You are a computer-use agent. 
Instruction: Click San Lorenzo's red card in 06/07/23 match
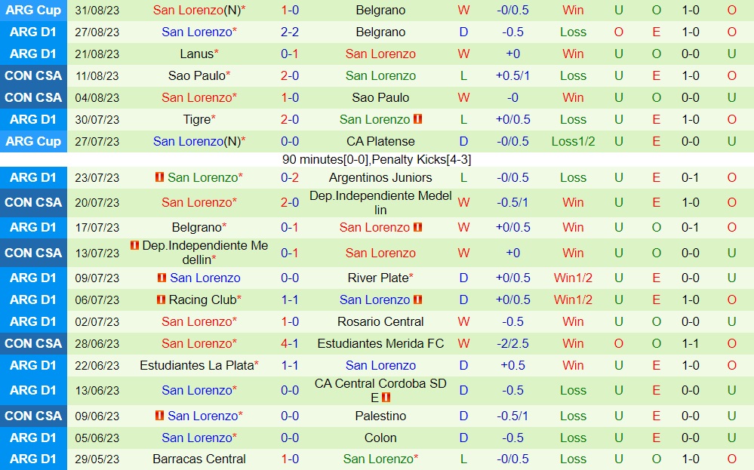pyautogui.click(x=417, y=300)
